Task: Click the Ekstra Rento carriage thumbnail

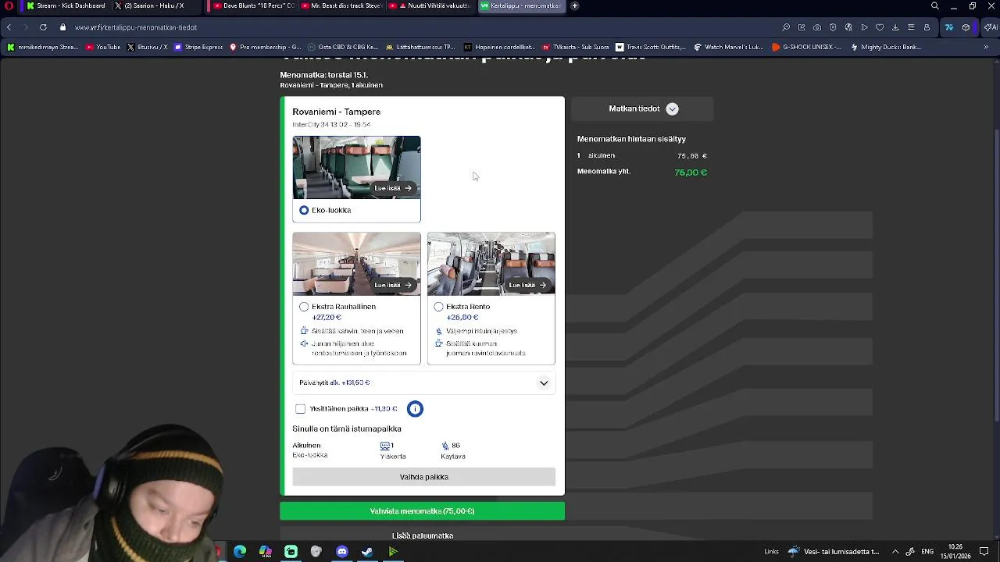Action: pyautogui.click(x=491, y=264)
